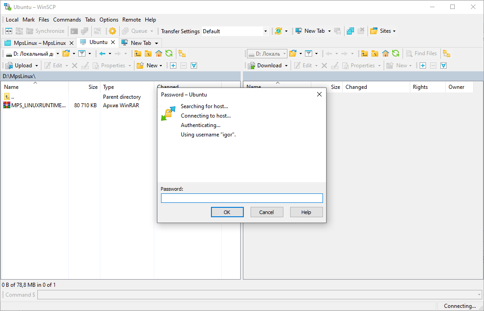Close the Password – Ubuntu dialog
Image resolution: width=484 pixels, height=311 pixels.
[x=319, y=94]
